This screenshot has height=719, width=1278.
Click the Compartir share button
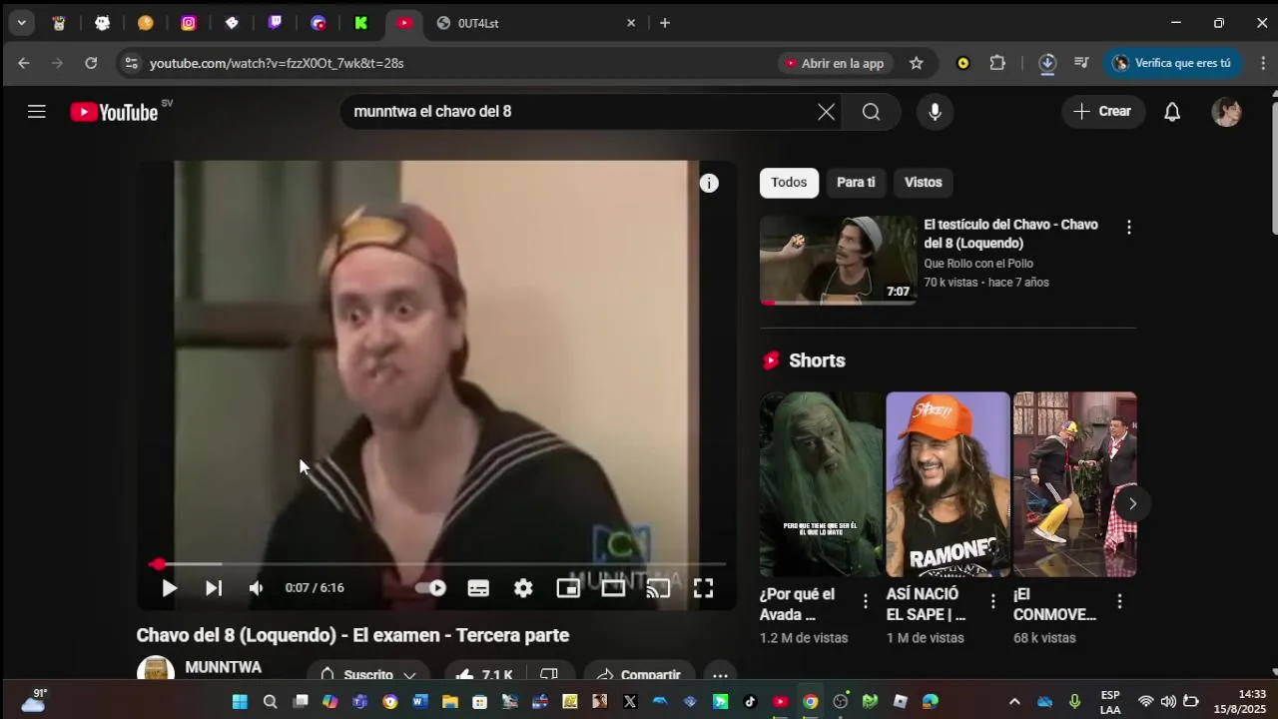(637, 675)
